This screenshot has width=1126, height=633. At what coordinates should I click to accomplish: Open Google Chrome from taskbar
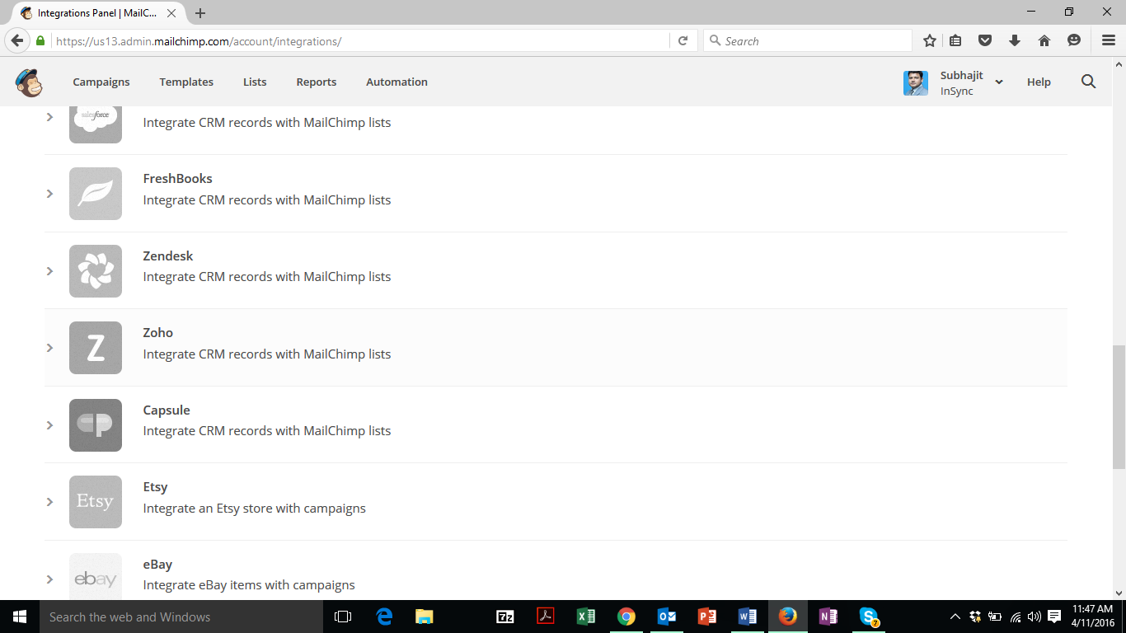pos(626,617)
